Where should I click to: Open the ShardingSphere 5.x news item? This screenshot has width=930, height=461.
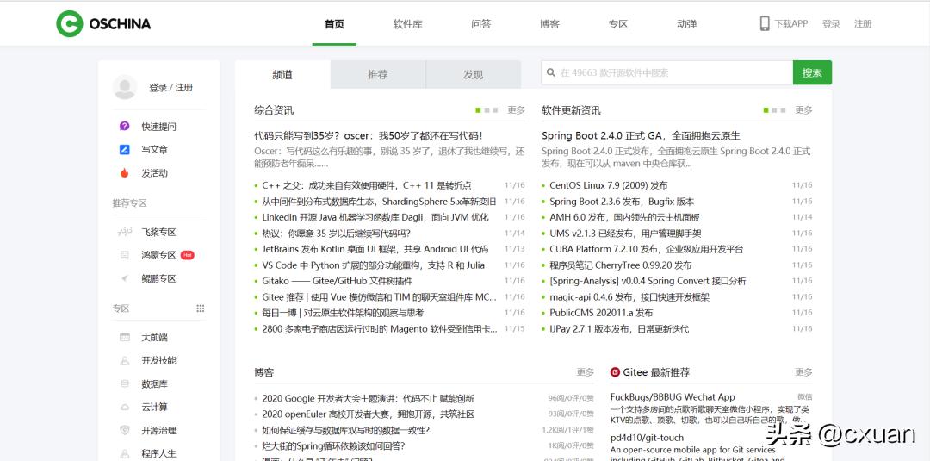click(379, 202)
